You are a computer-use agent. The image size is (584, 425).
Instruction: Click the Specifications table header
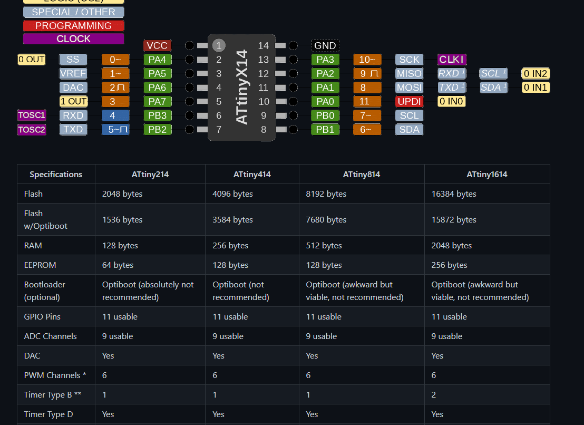coord(56,175)
